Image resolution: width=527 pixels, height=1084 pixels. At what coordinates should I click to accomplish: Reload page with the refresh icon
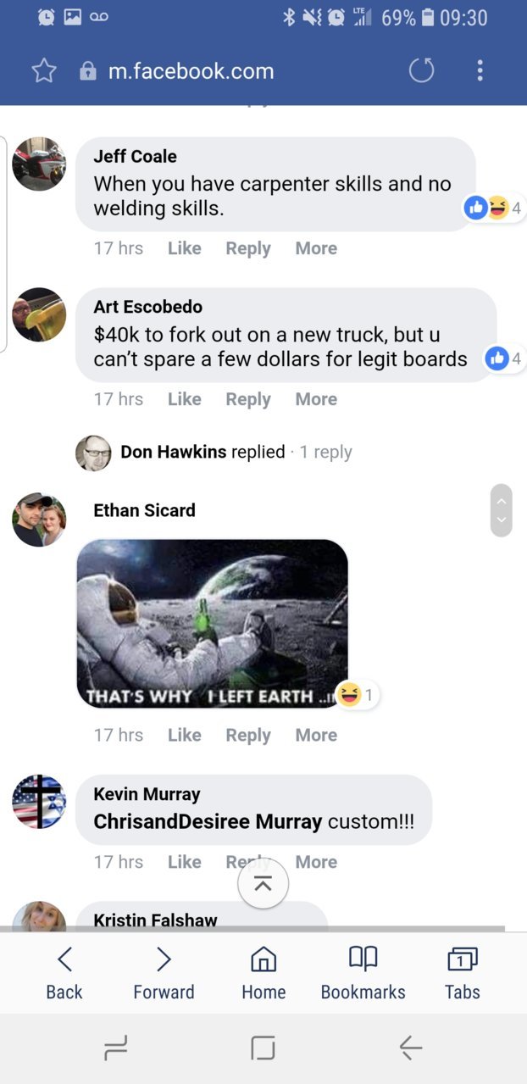pyautogui.click(x=421, y=70)
